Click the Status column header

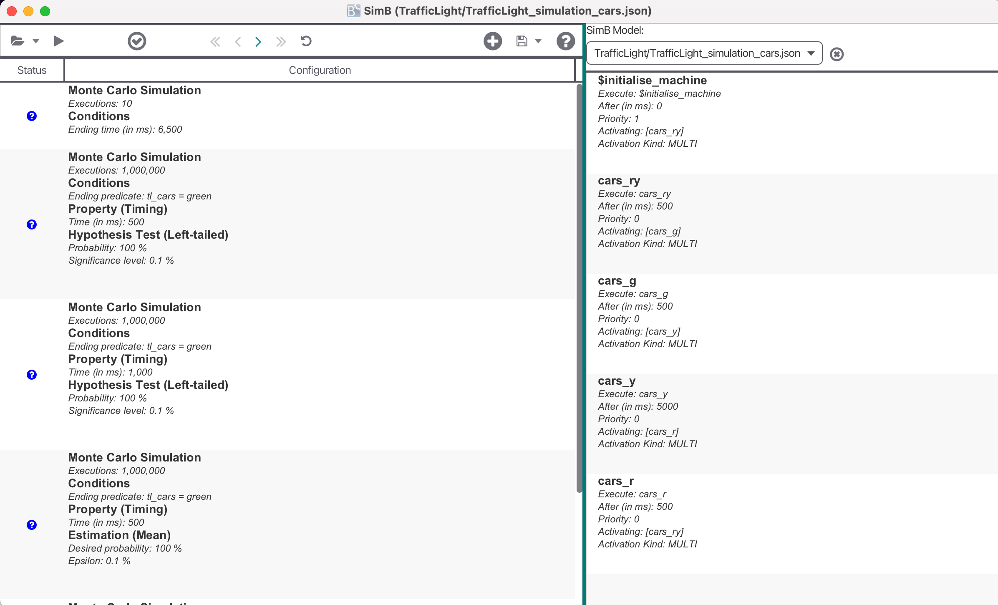32,70
